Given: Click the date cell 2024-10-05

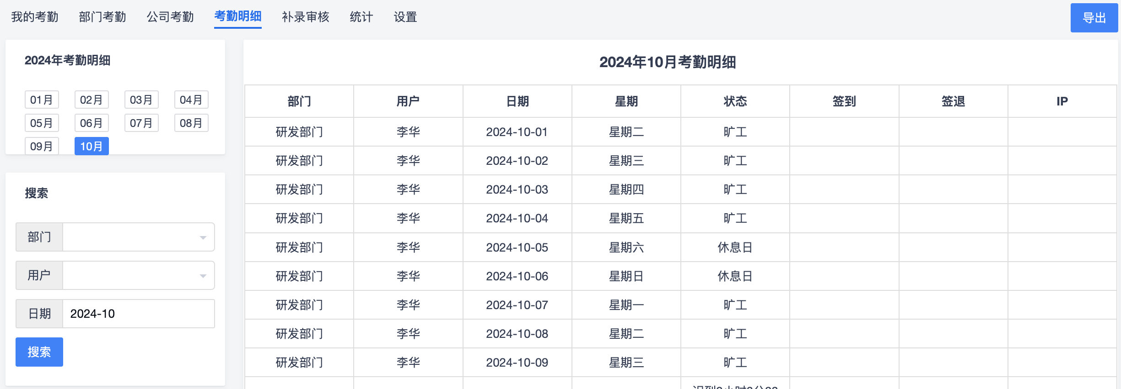Looking at the screenshot, I should point(517,247).
